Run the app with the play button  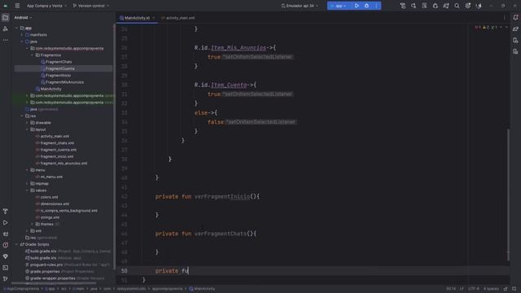(x=357, y=6)
